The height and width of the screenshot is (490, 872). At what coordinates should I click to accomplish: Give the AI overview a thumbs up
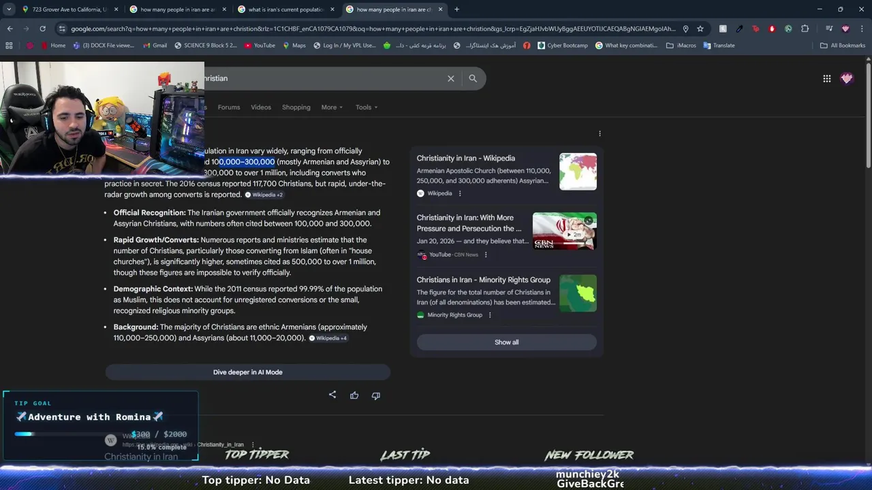[x=354, y=395]
